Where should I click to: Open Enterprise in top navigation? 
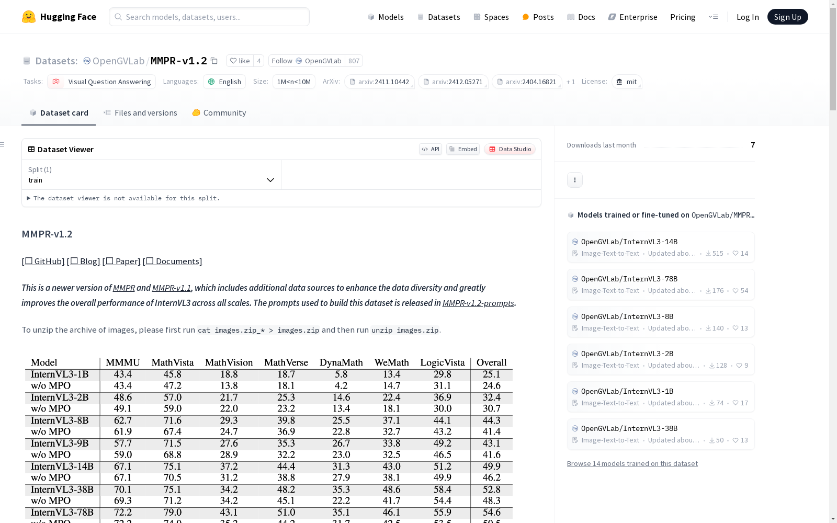(x=633, y=17)
